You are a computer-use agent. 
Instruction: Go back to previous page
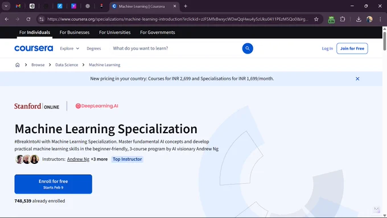7,19
